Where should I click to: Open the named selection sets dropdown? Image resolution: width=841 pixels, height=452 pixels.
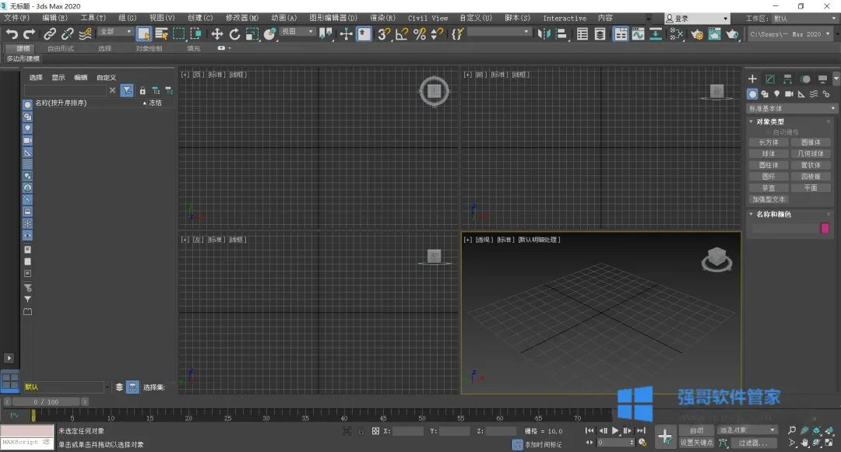[498, 32]
